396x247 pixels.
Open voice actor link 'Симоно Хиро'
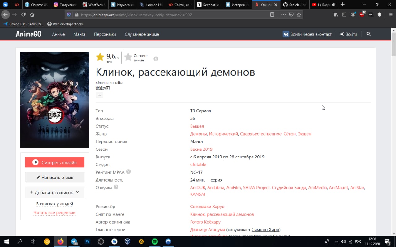point(265,230)
